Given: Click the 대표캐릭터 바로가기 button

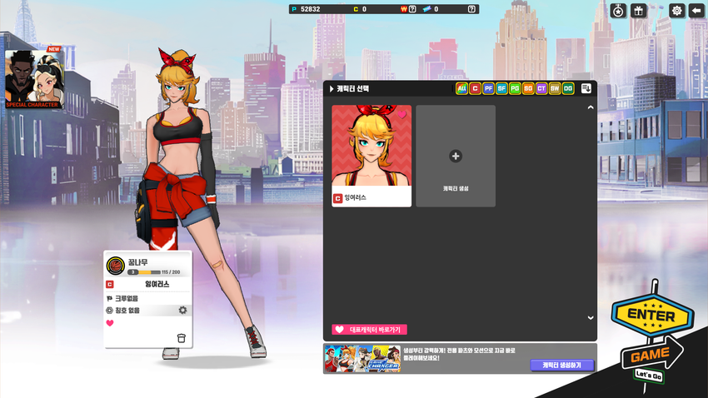Looking at the screenshot, I should click(370, 330).
